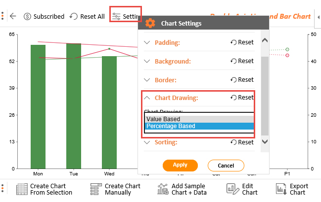Open the Settings sliders icon

click(x=116, y=17)
